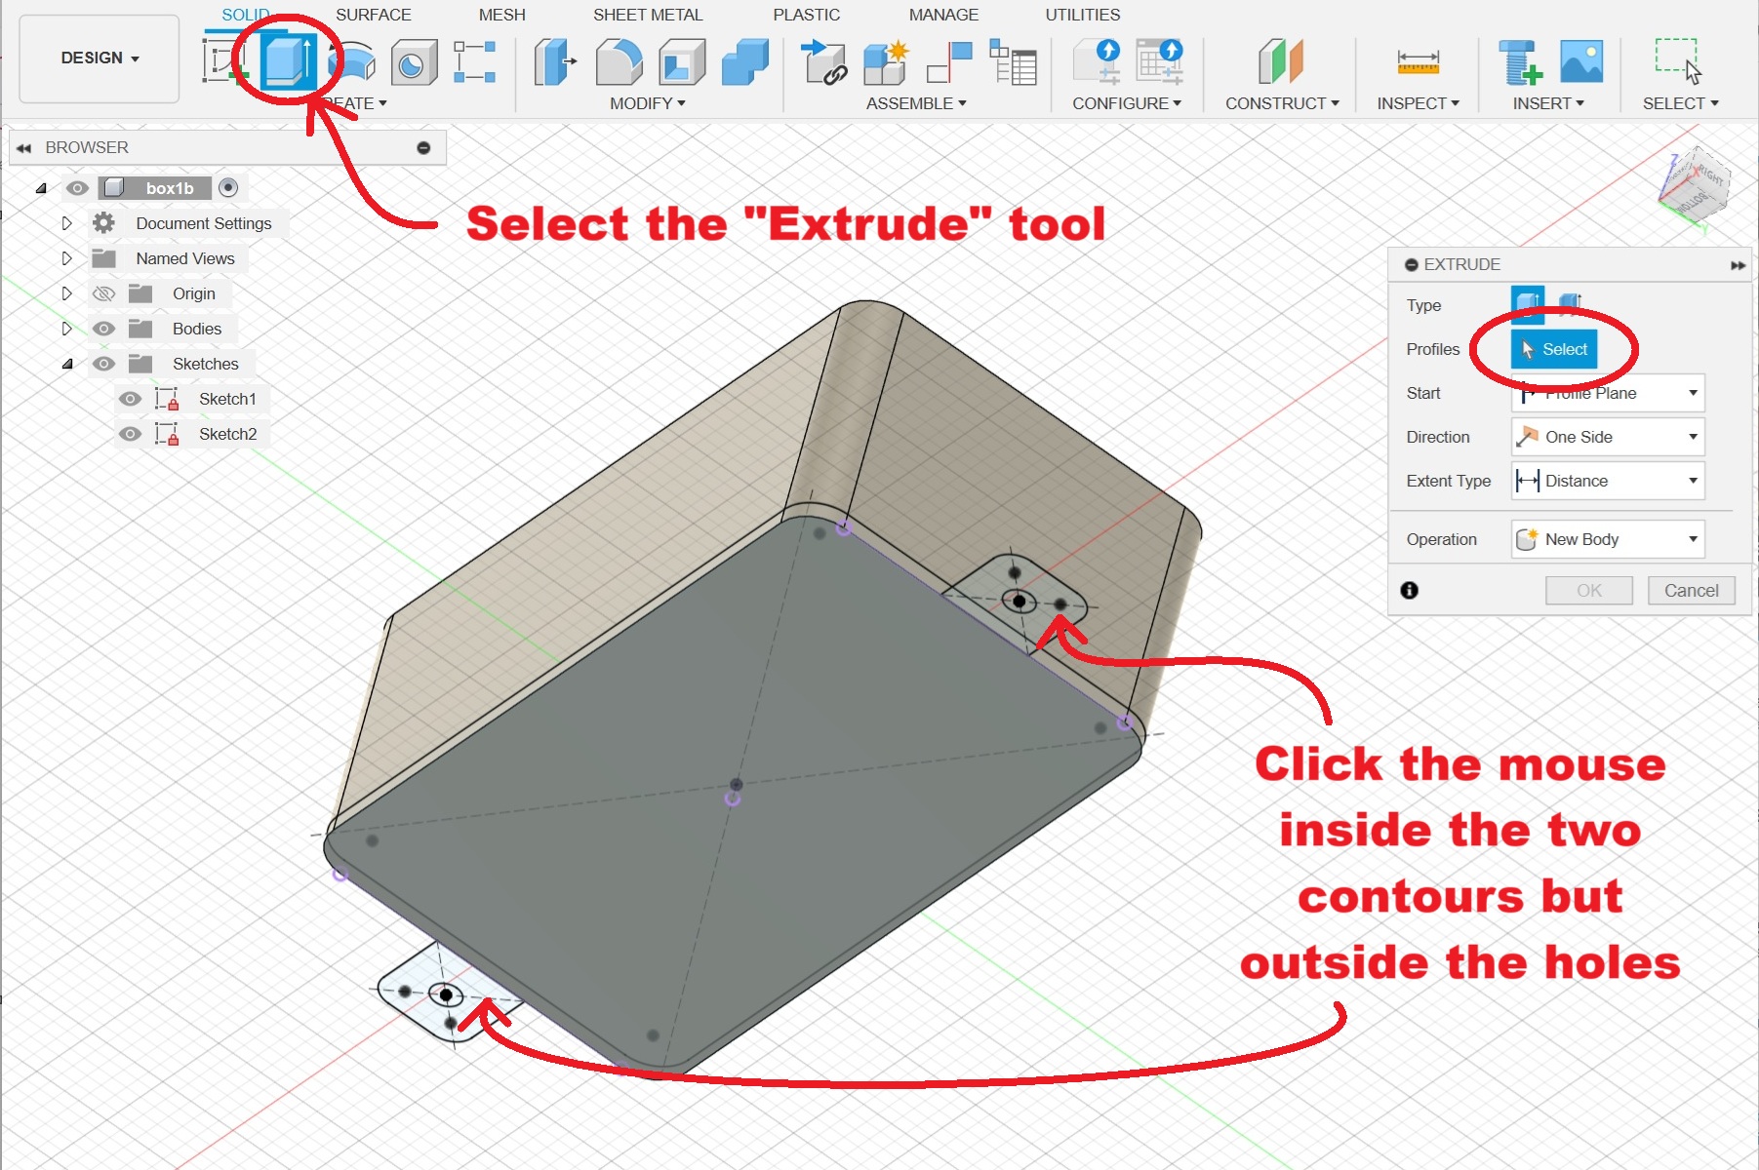Show the hidden Origin folder

click(x=103, y=293)
